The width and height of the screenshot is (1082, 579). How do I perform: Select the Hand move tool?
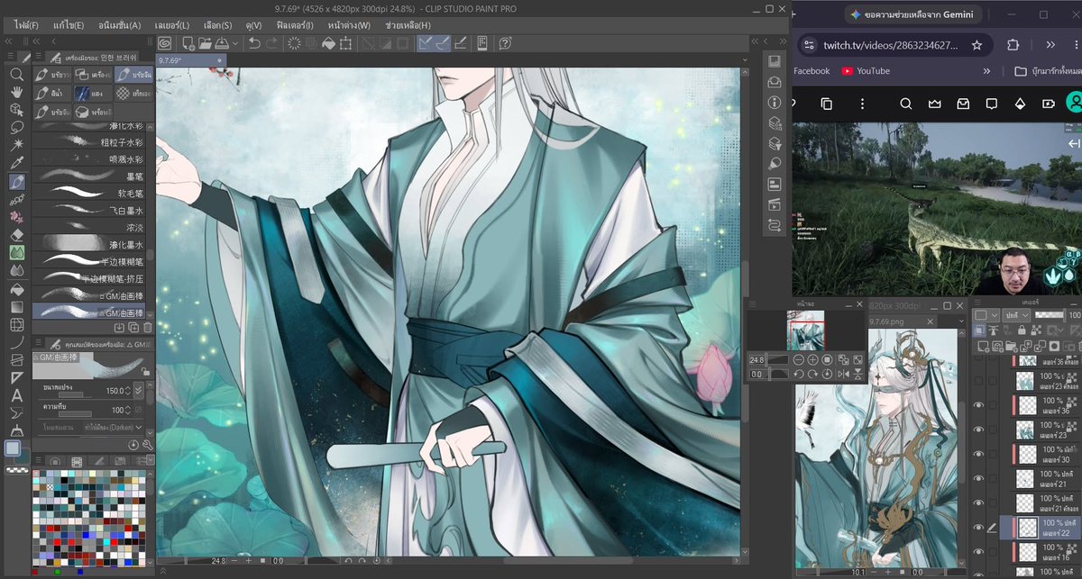[16, 92]
